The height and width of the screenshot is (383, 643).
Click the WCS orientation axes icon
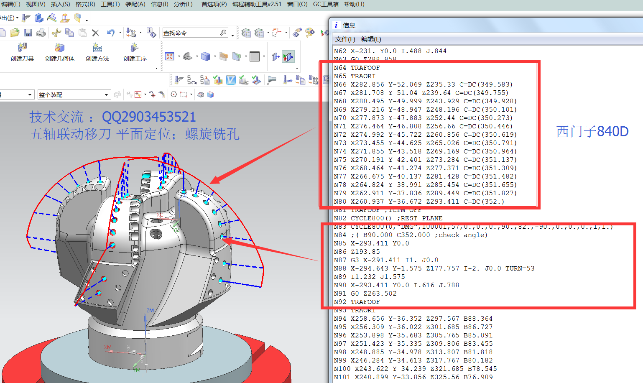click(277, 33)
